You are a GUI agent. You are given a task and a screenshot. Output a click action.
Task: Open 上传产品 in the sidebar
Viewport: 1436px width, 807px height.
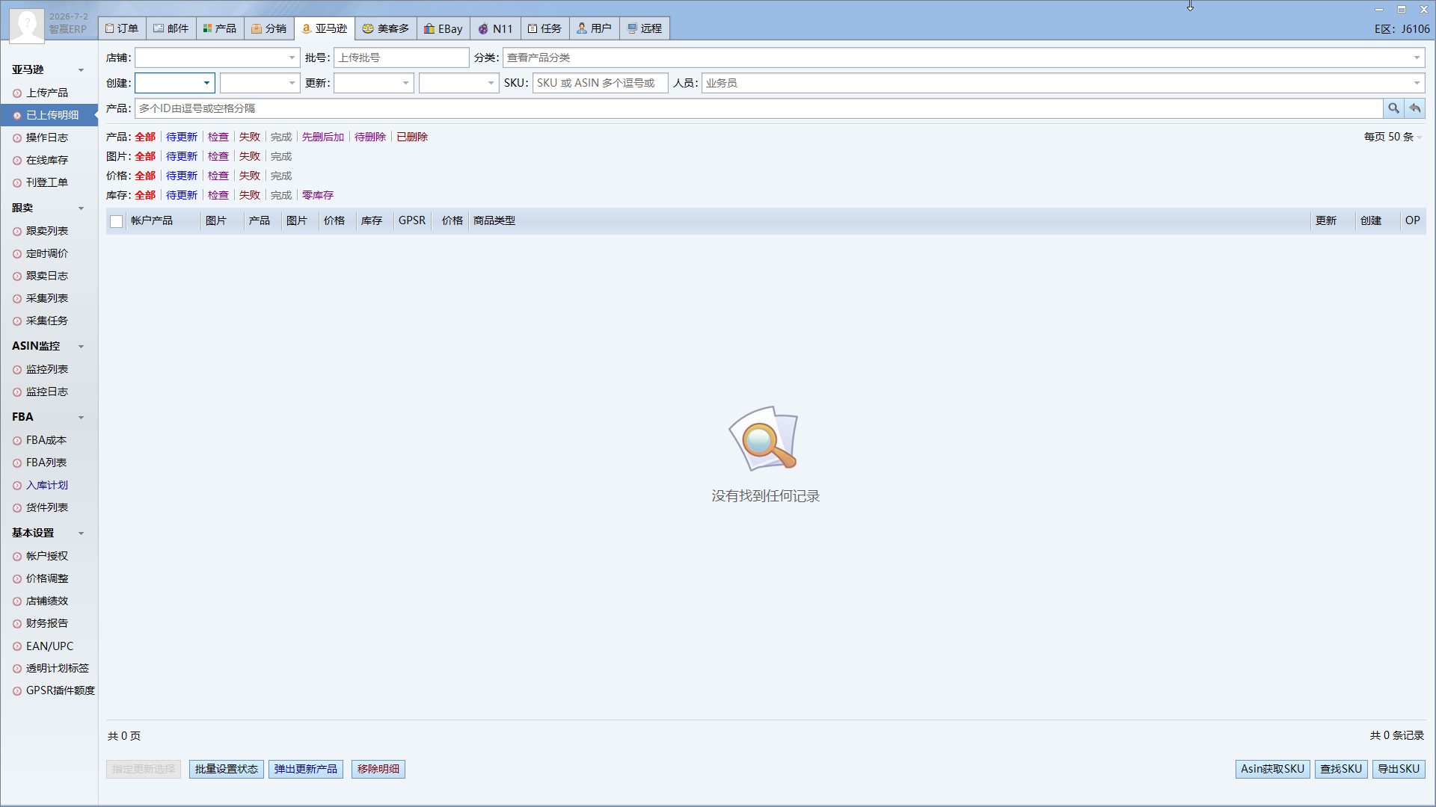tap(47, 93)
